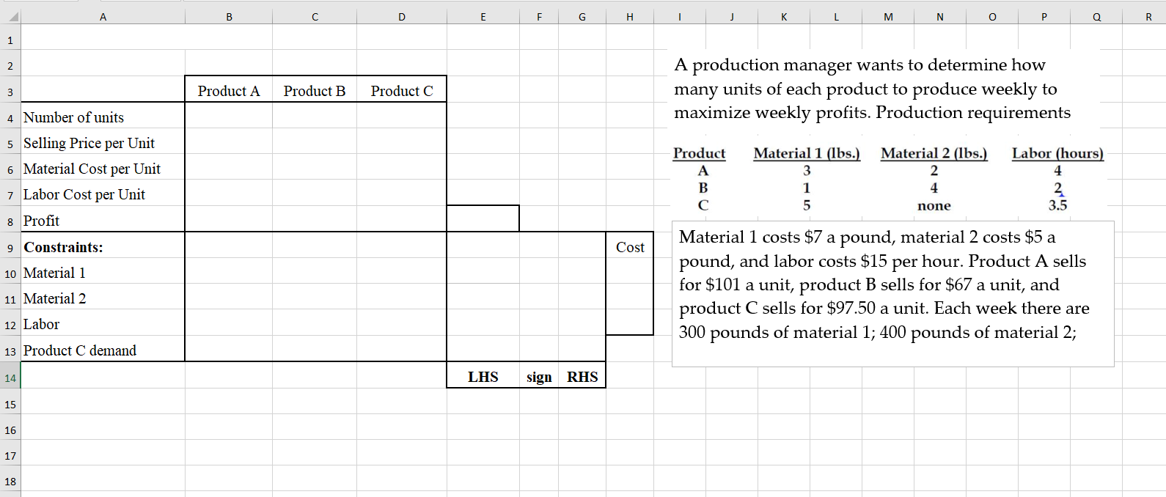Select column B header
Screen dimensions: 1166x497
[229, 17]
